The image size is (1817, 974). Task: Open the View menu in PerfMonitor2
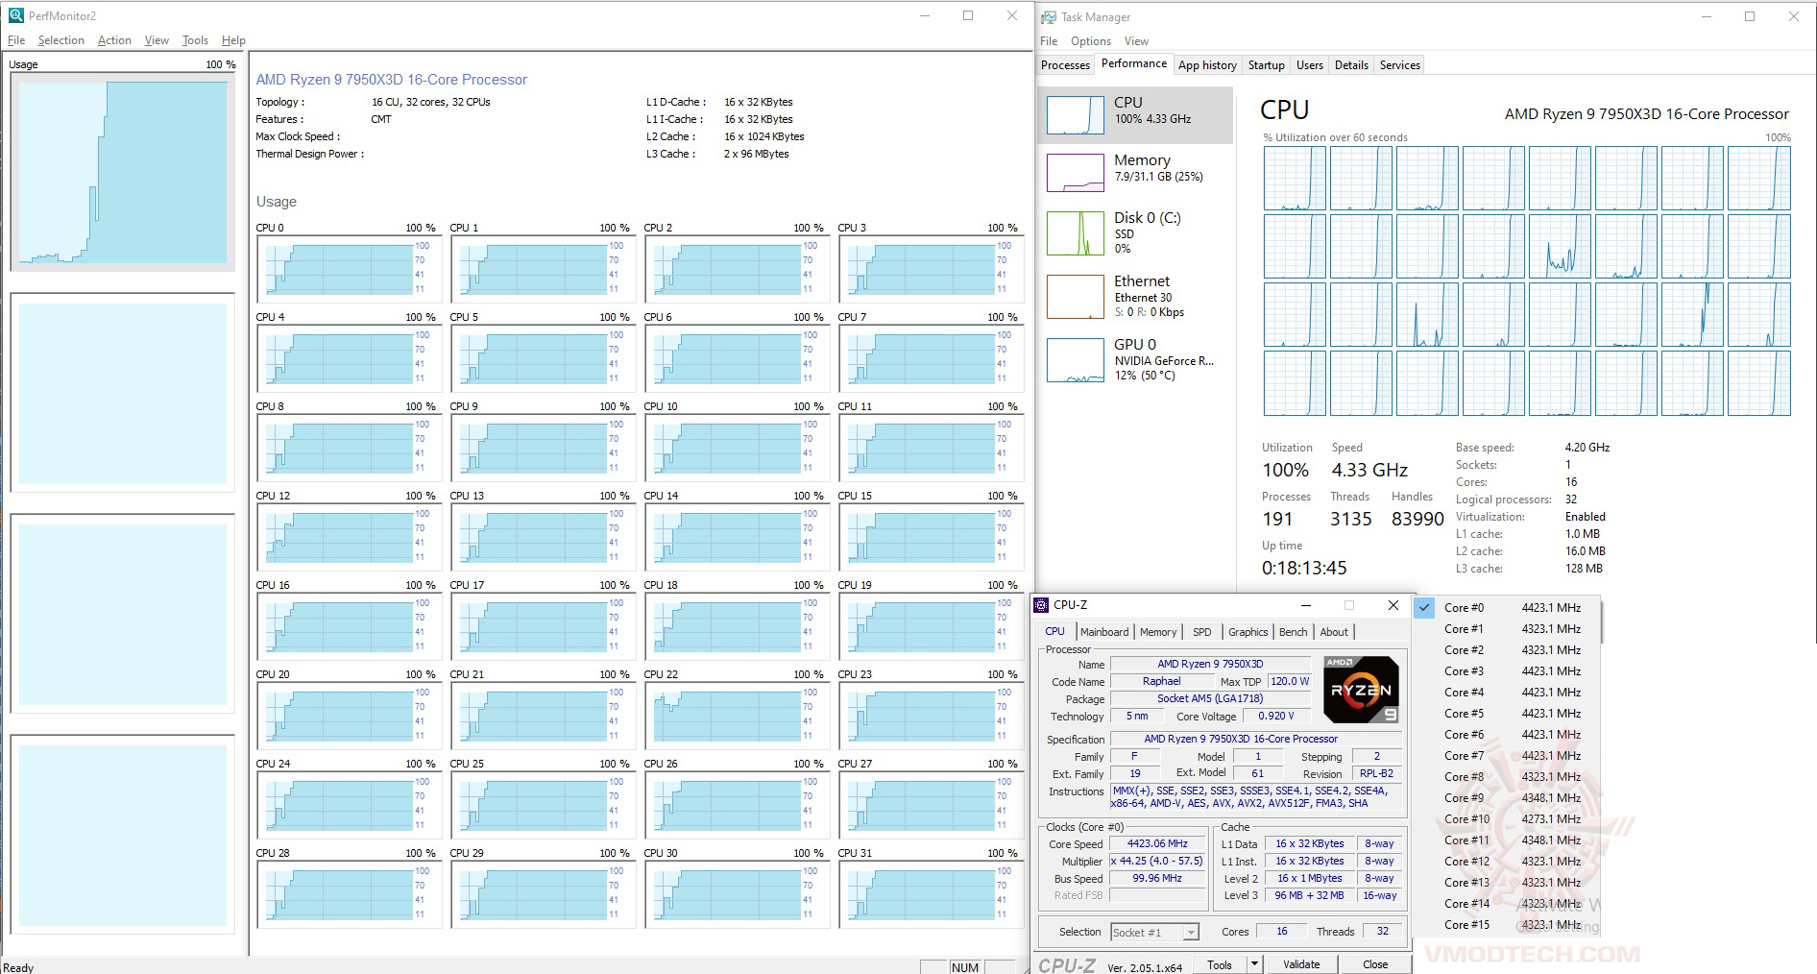click(157, 40)
